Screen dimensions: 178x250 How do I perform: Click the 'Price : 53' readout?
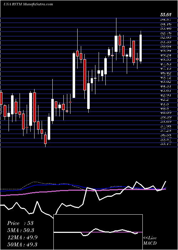20,223
